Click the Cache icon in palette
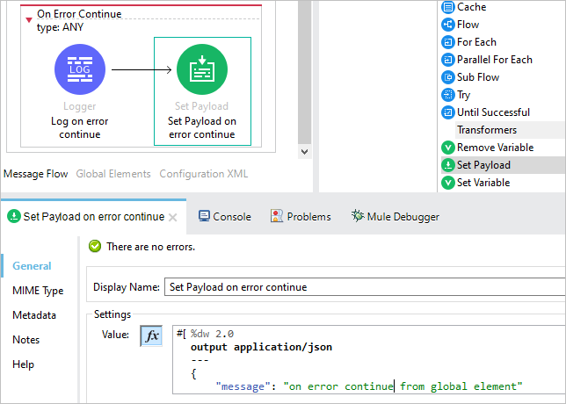Viewport: 566px width, 404px height. (448, 7)
